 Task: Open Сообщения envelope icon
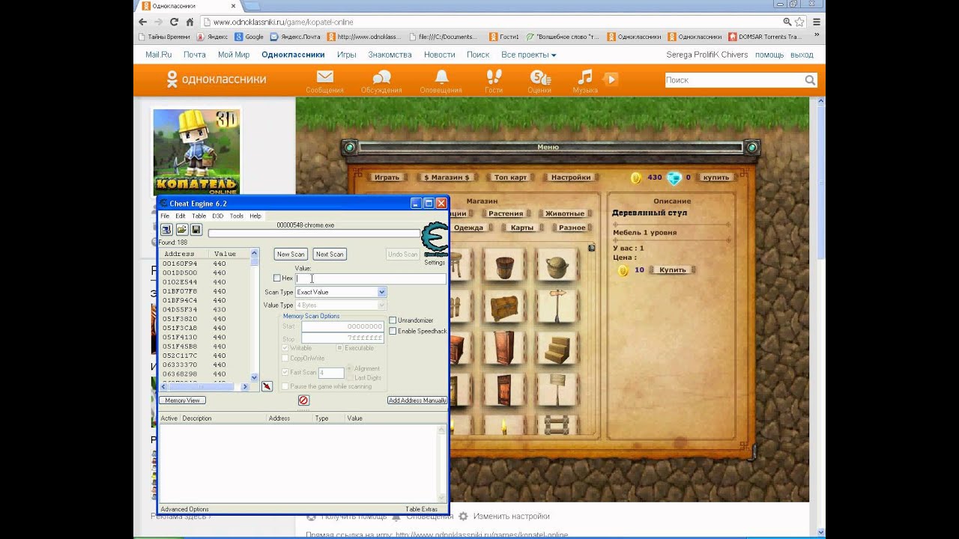324,76
